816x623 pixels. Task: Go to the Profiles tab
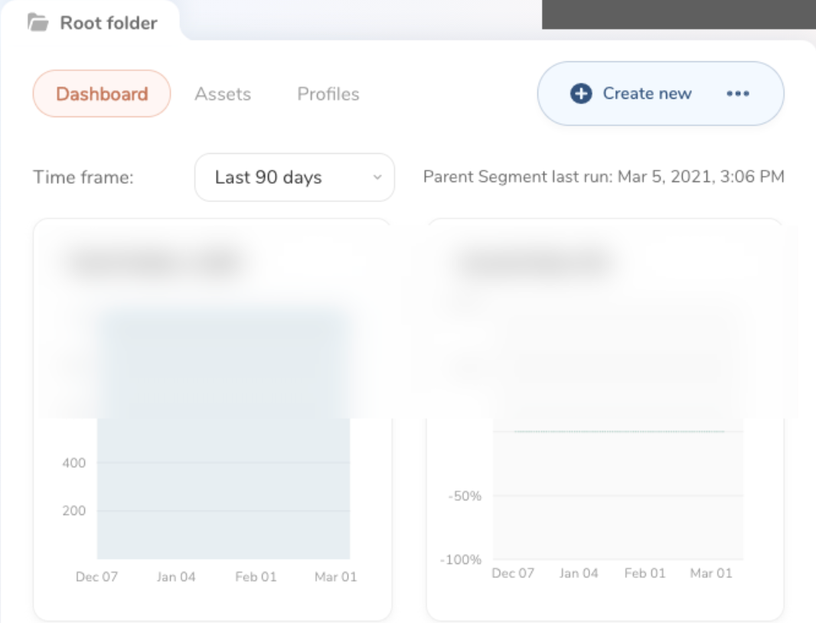(328, 94)
